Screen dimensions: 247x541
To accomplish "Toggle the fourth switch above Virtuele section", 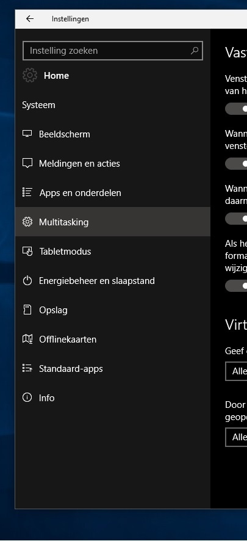I will [236, 286].
